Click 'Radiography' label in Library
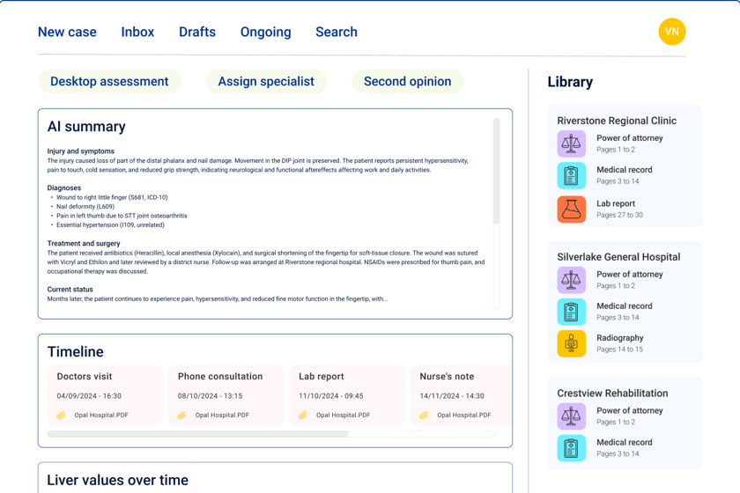Screen dimensions: 740x493 pos(619,338)
